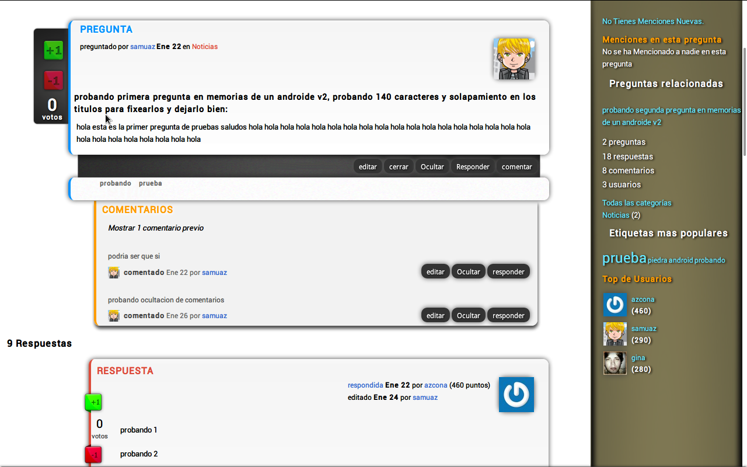Expand 'Mostrar 1 comentario previo'

pyautogui.click(x=156, y=228)
